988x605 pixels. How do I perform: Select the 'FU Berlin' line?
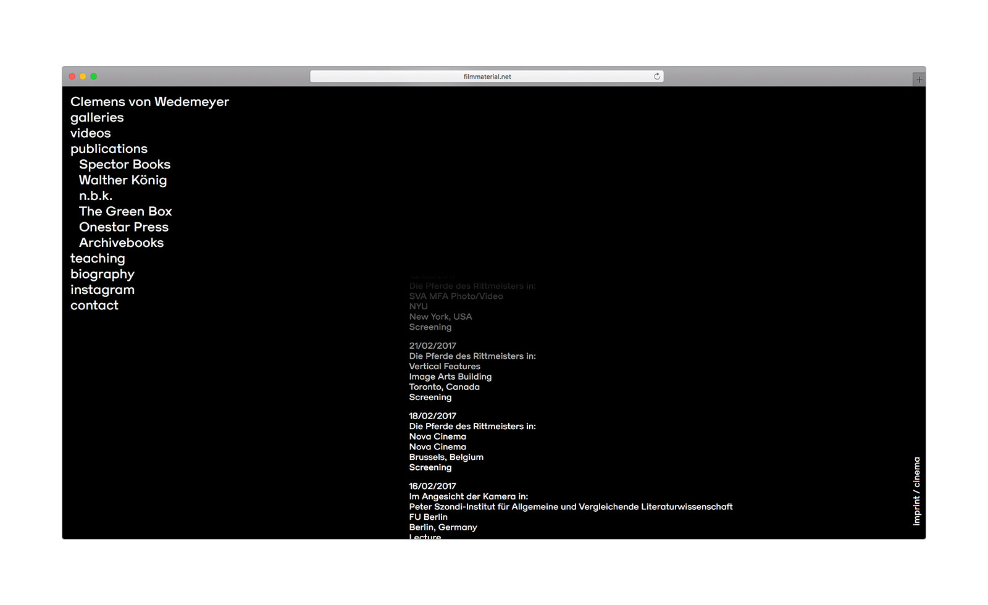pyautogui.click(x=428, y=517)
